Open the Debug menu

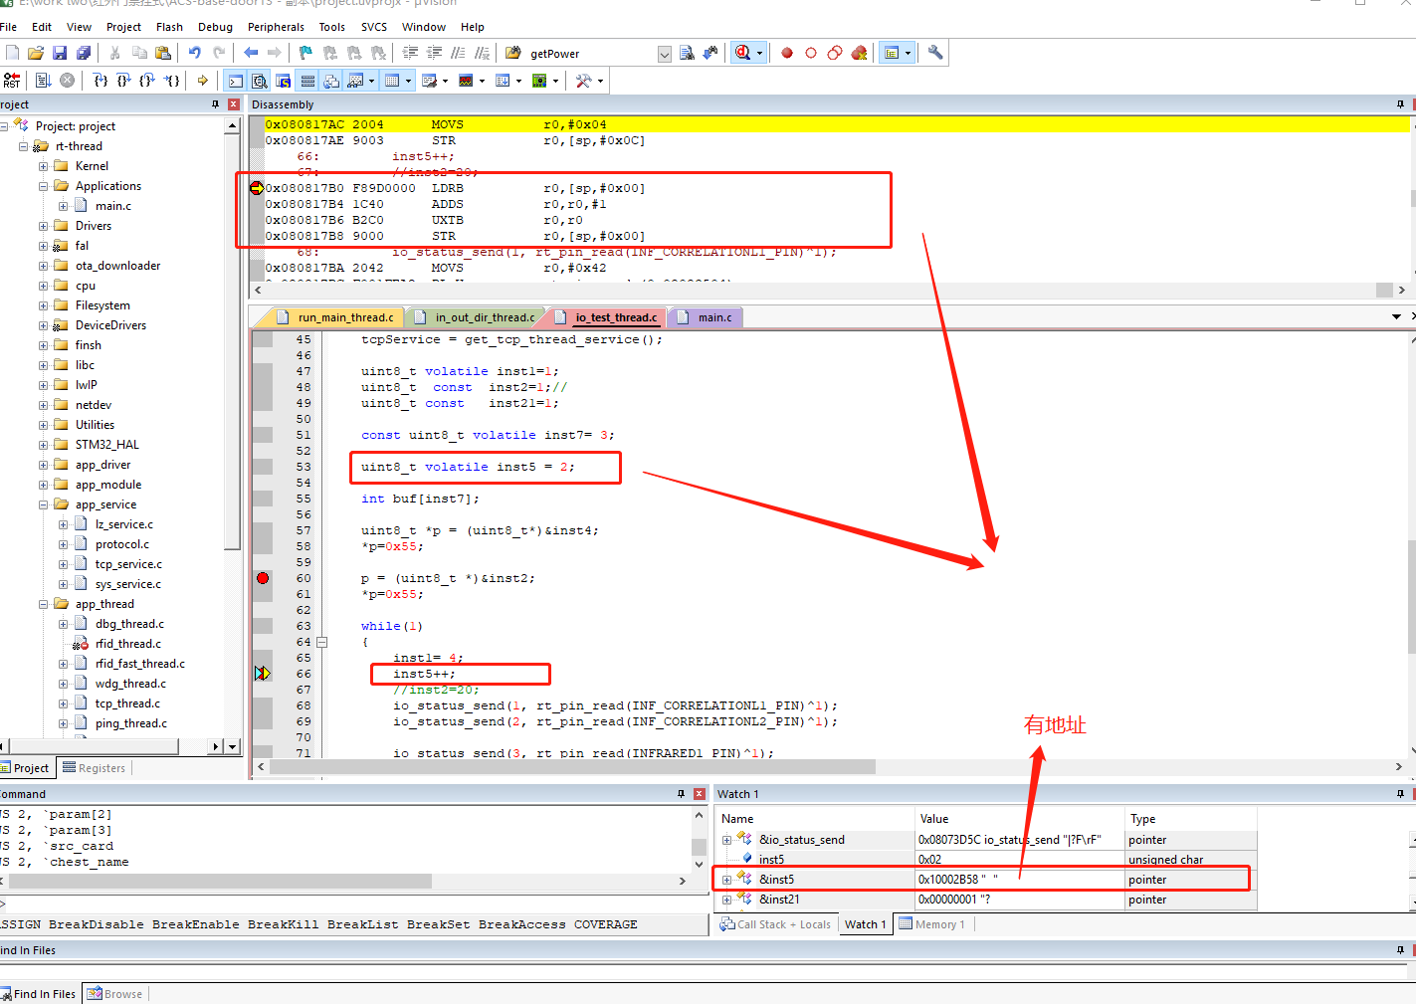(215, 27)
